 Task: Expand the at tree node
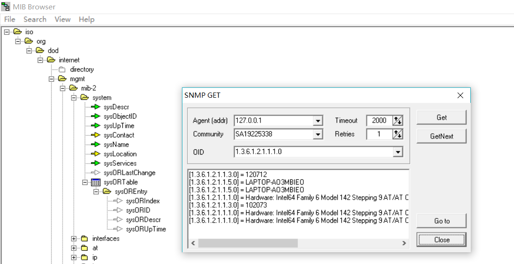pos(74,248)
